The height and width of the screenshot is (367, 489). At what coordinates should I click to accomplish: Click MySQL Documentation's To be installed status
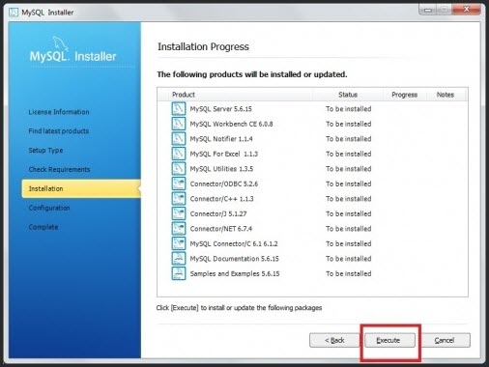[349, 259]
